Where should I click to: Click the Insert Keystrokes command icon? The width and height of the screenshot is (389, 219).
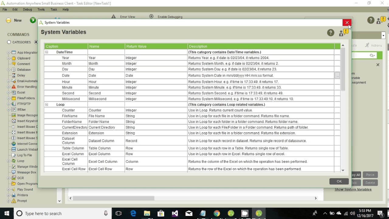[14, 121]
